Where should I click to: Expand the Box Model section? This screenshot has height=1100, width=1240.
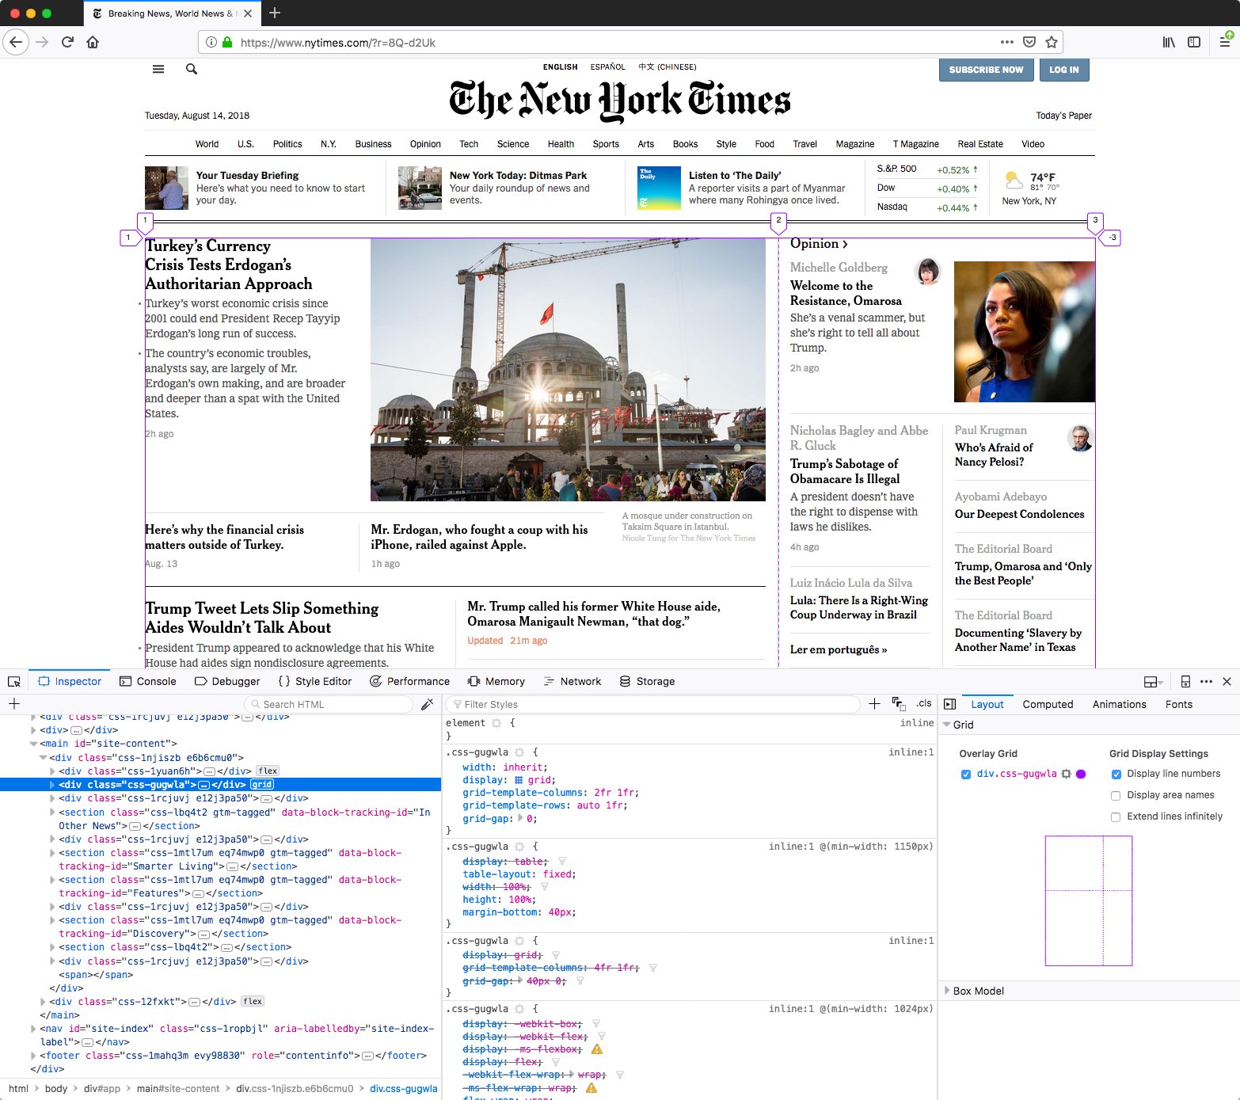coord(946,990)
